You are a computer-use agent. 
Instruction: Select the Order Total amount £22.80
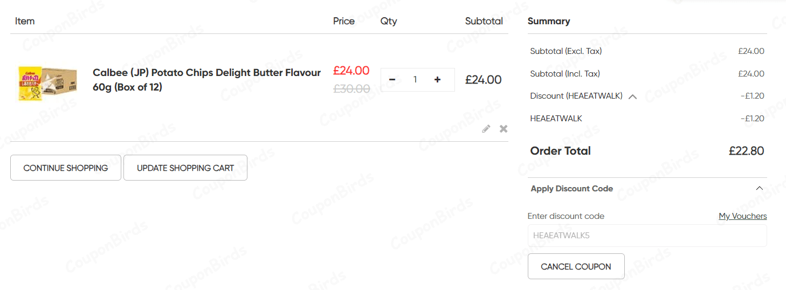point(746,151)
